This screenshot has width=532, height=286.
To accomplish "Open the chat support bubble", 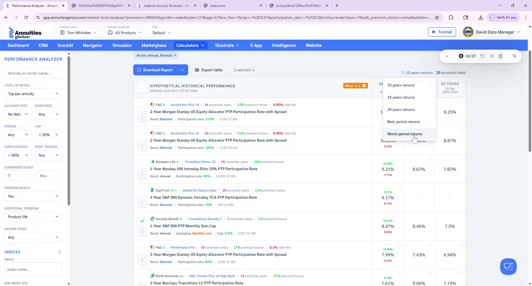I will (x=508, y=266).
